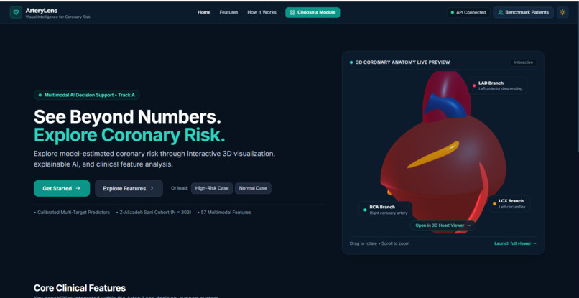Select the LCX Branch label
579x298 pixels.
pos(509,204)
